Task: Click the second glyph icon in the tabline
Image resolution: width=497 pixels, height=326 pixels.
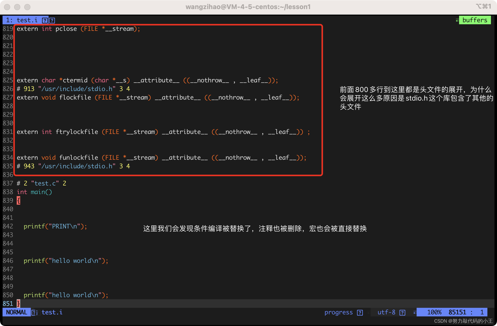Action: tap(52, 20)
